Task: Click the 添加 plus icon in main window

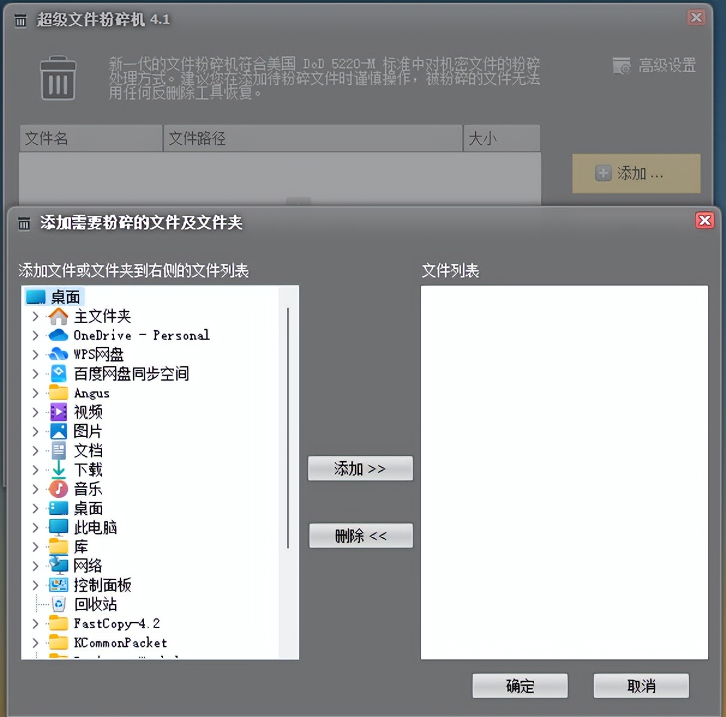Action: (x=602, y=173)
